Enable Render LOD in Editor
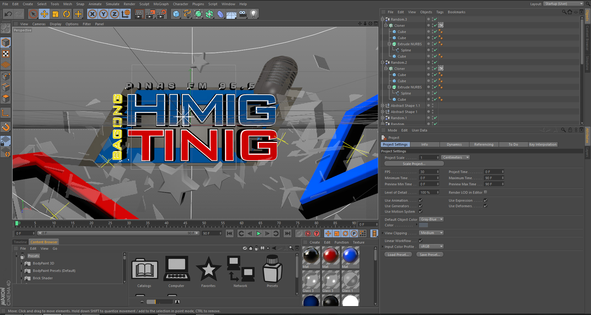 (x=485, y=192)
